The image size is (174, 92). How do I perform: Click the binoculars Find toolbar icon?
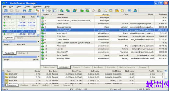click(x=24, y=11)
